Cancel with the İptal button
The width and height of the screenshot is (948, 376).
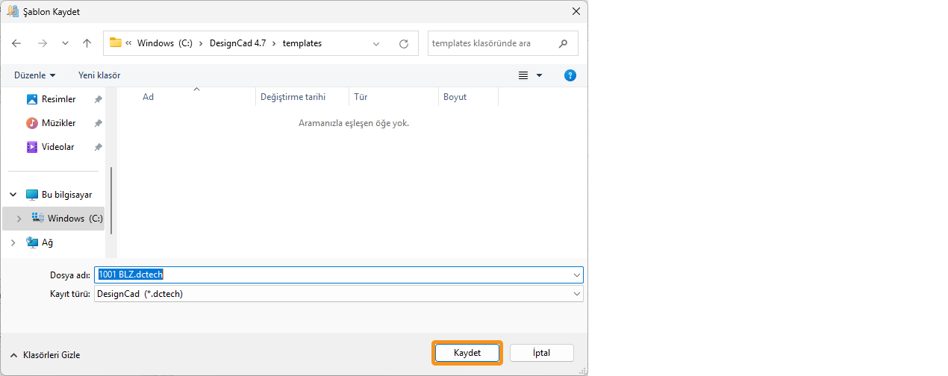541,353
